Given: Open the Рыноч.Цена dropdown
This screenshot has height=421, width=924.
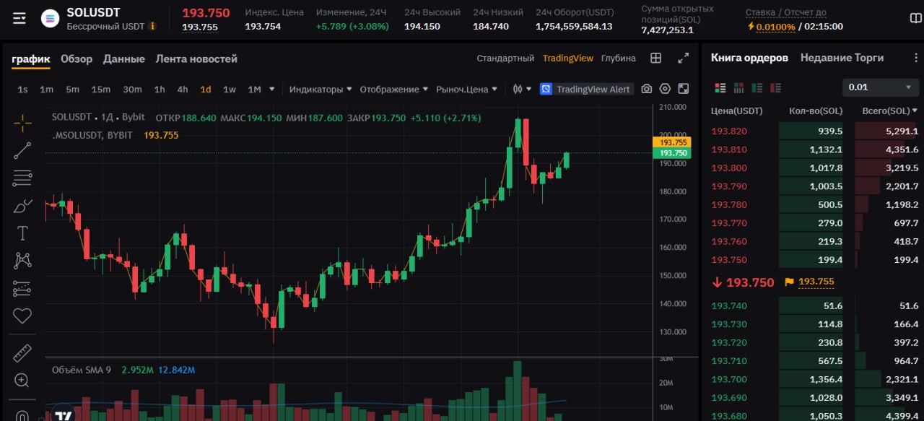Looking at the screenshot, I should click(466, 90).
